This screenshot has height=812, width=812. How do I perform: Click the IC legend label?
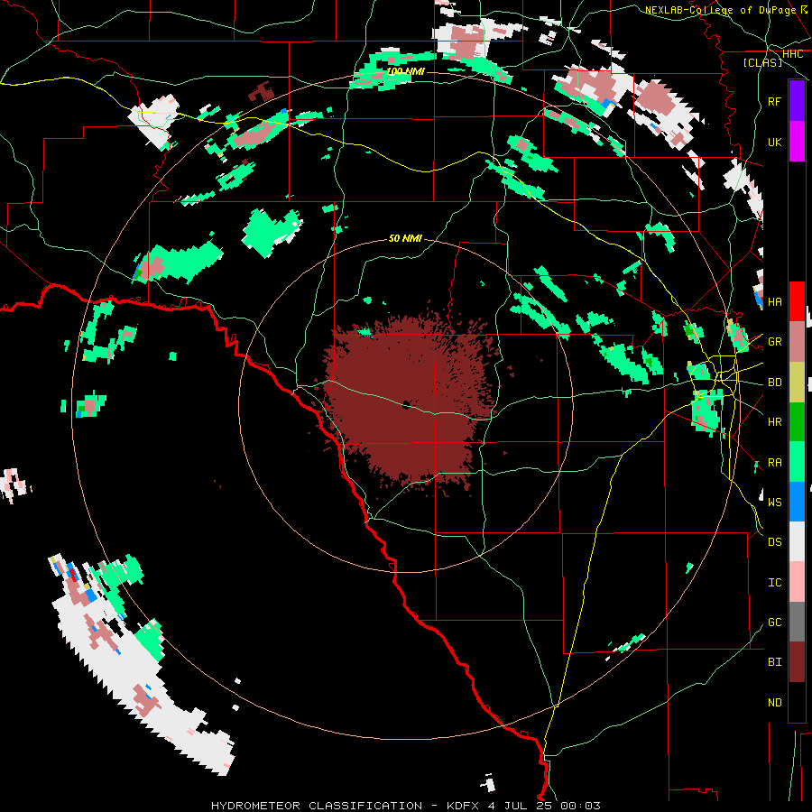coord(775,583)
